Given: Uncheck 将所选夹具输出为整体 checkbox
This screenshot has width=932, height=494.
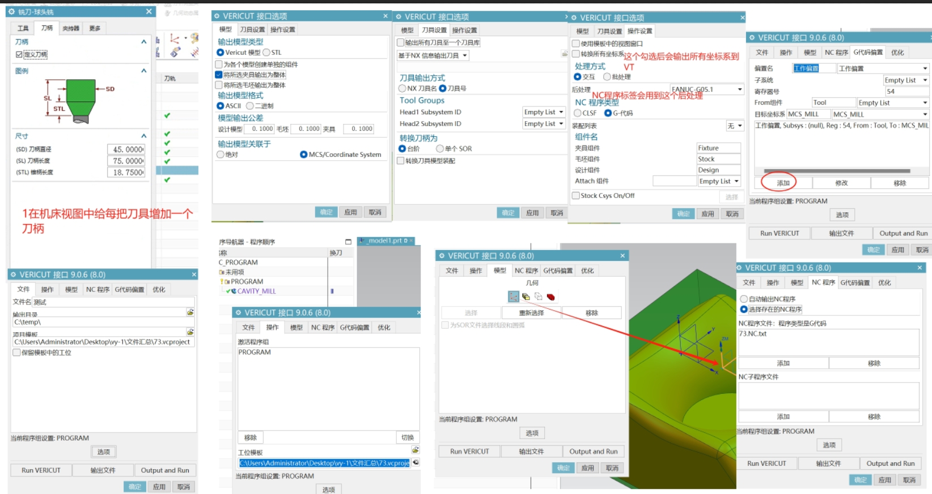Looking at the screenshot, I should click(219, 75).
